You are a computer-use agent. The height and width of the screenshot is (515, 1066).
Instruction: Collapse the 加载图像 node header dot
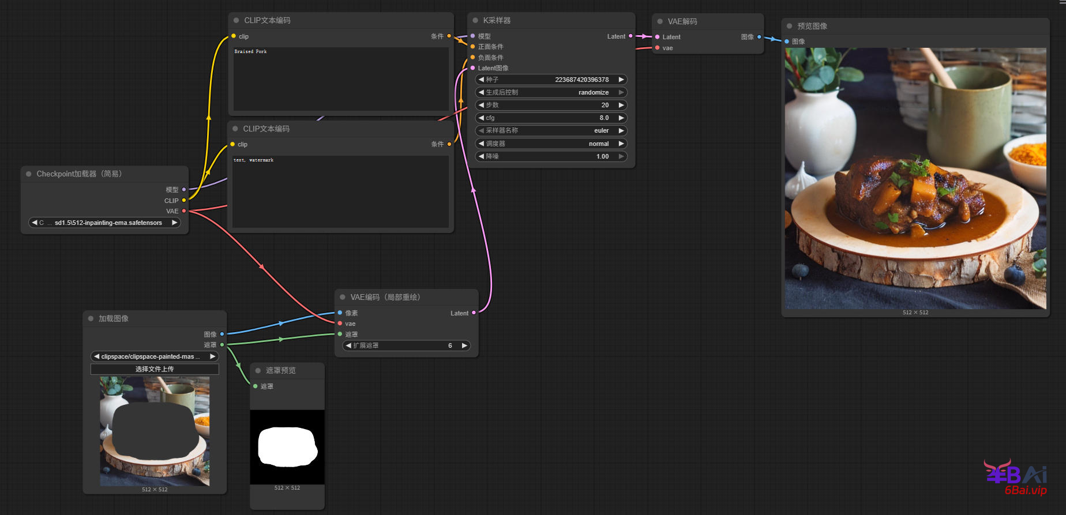(91, 318)
